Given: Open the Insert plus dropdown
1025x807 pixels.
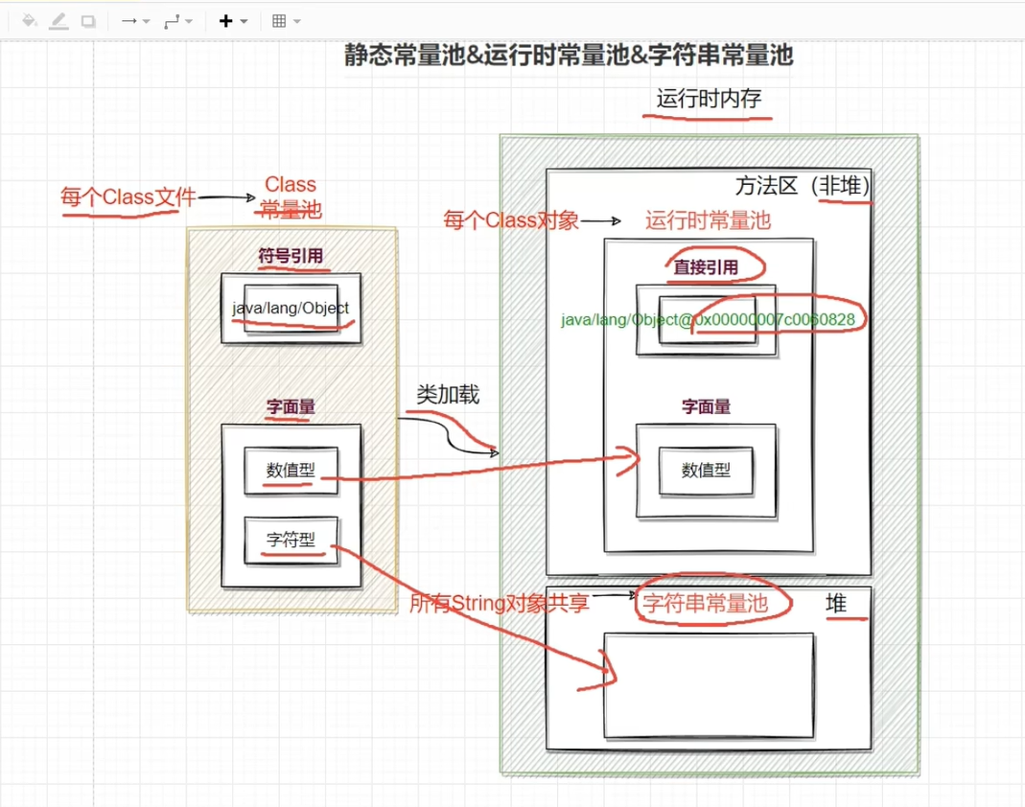Looking at the screenshot, I should tap(233, 20).
